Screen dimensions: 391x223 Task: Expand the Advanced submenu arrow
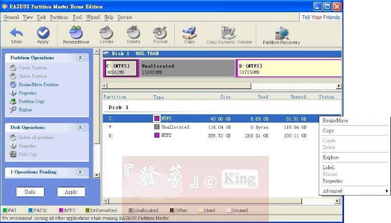(387, 191)
